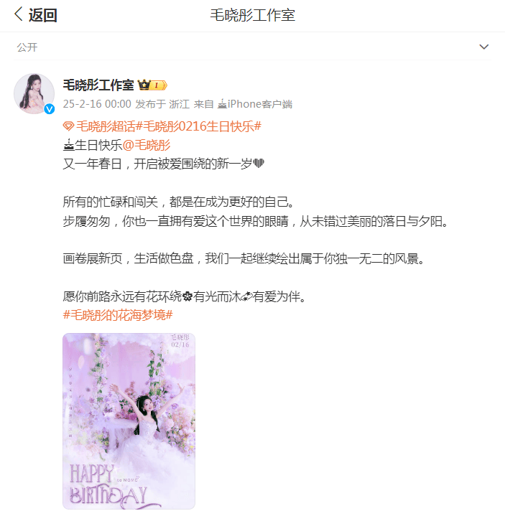505x516 pixels.
Task: Open the Happy Birthday poster image
Action: [129, 421]
